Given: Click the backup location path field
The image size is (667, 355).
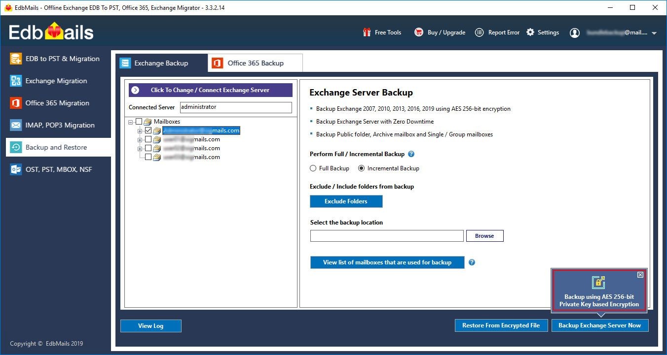Looking at the screenshot, I should point(387,236).
